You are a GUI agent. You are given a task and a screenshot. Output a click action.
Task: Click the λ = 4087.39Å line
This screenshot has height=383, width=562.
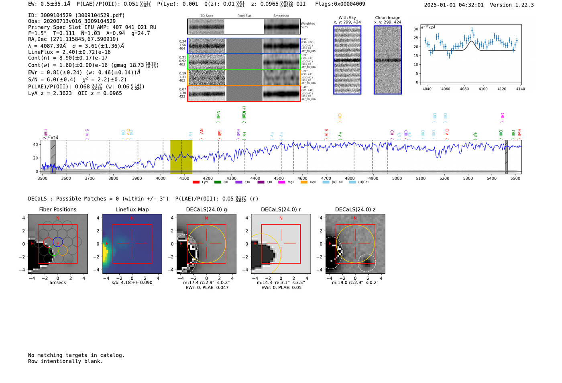click(x=76, y=46)
